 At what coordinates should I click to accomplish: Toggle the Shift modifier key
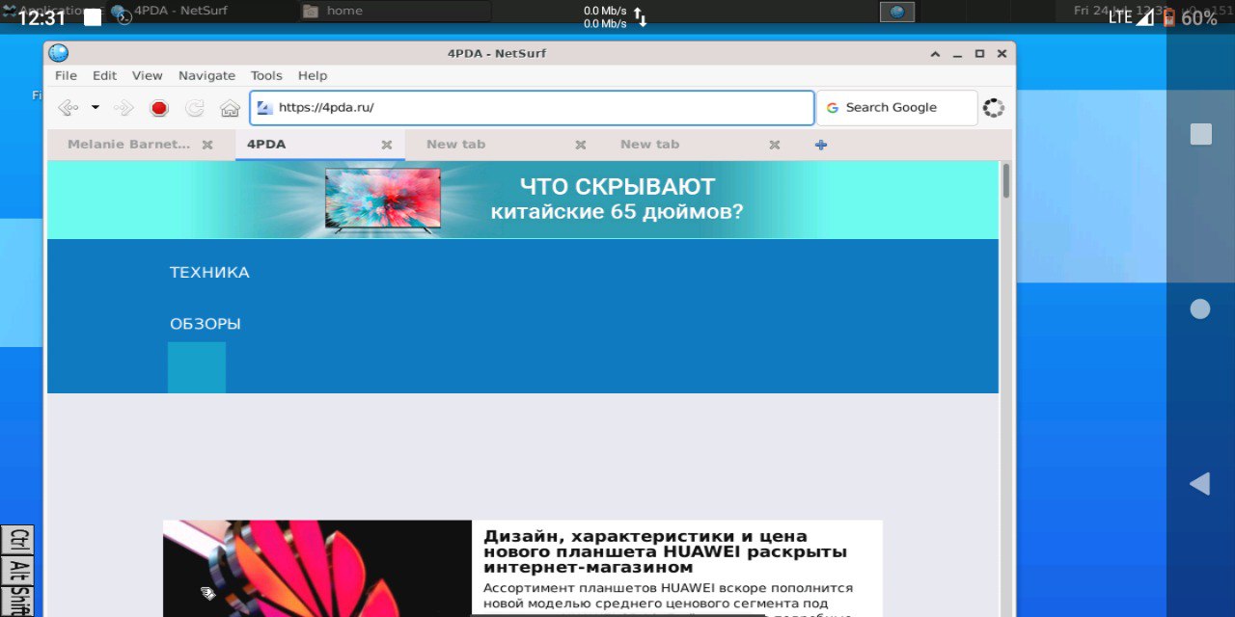(19, 601)
